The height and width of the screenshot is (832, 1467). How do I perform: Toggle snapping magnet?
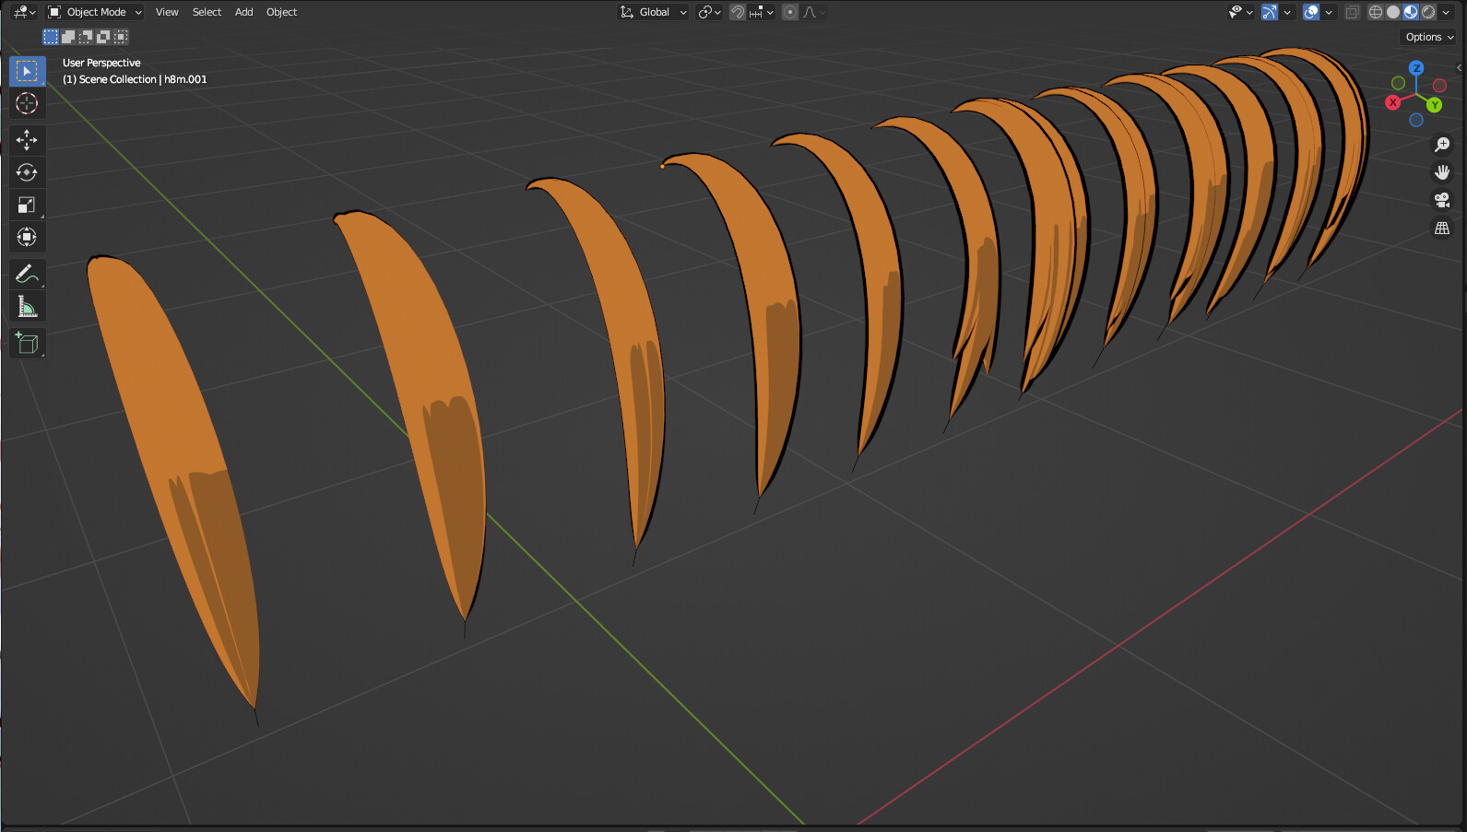pyautogui.click(x=738, y=12)
